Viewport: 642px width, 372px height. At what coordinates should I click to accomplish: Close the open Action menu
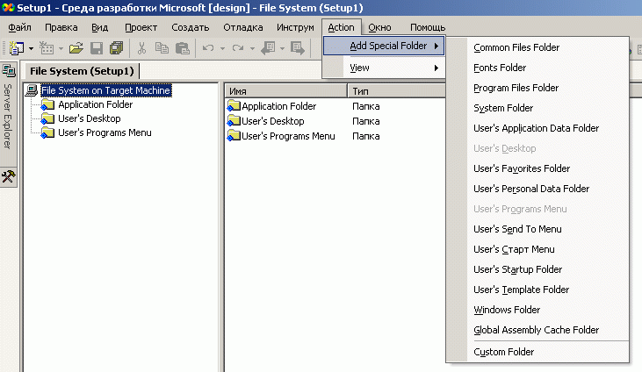[x=341, y=27]
